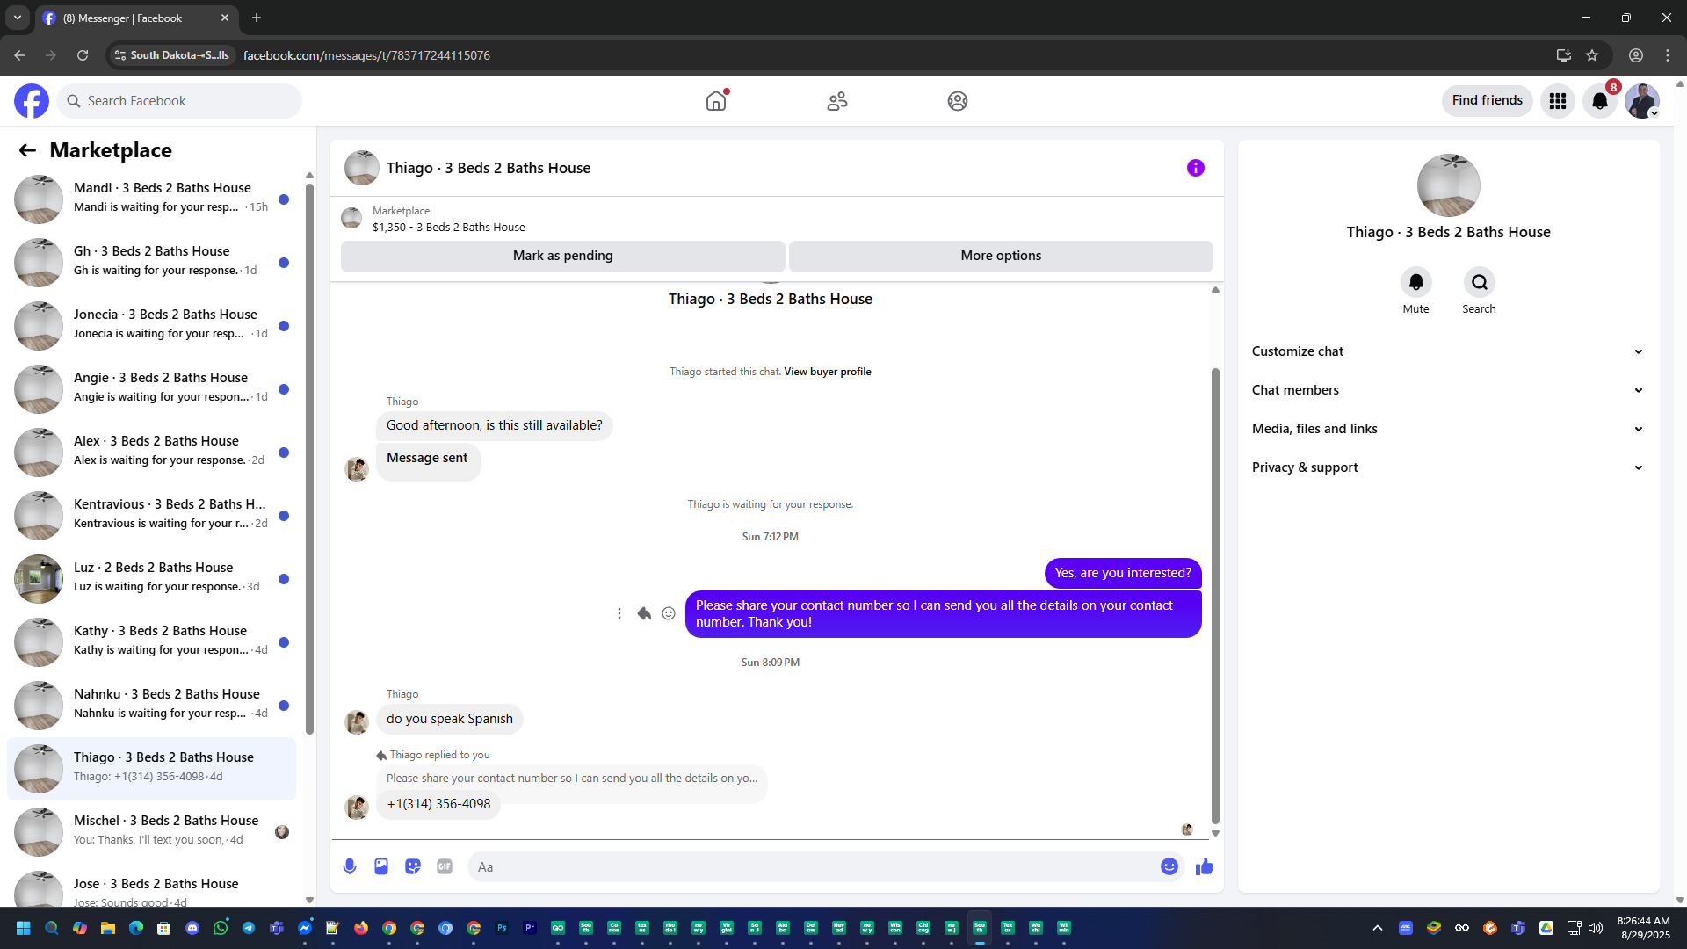Mute the Thiago conversation
1687x949 pixels.
tap(1415, 283)
